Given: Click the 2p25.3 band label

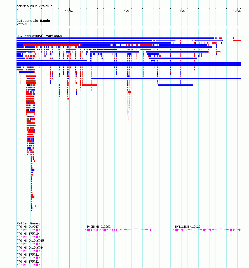Looking at the screenshot, I should (x=22, y=24).
